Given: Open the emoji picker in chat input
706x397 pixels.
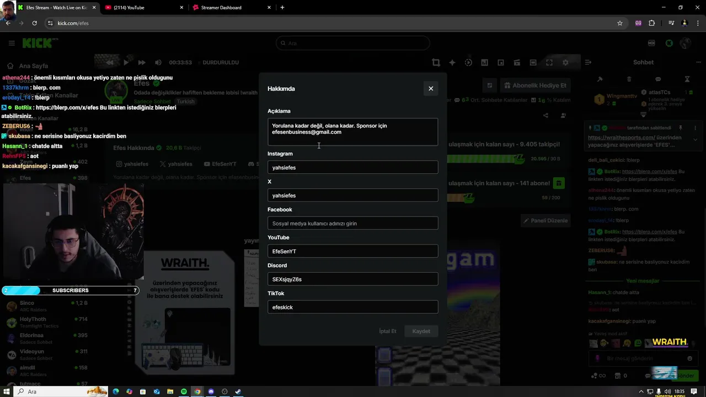Looking at the screenshot, I should click(x=689, y=358).
